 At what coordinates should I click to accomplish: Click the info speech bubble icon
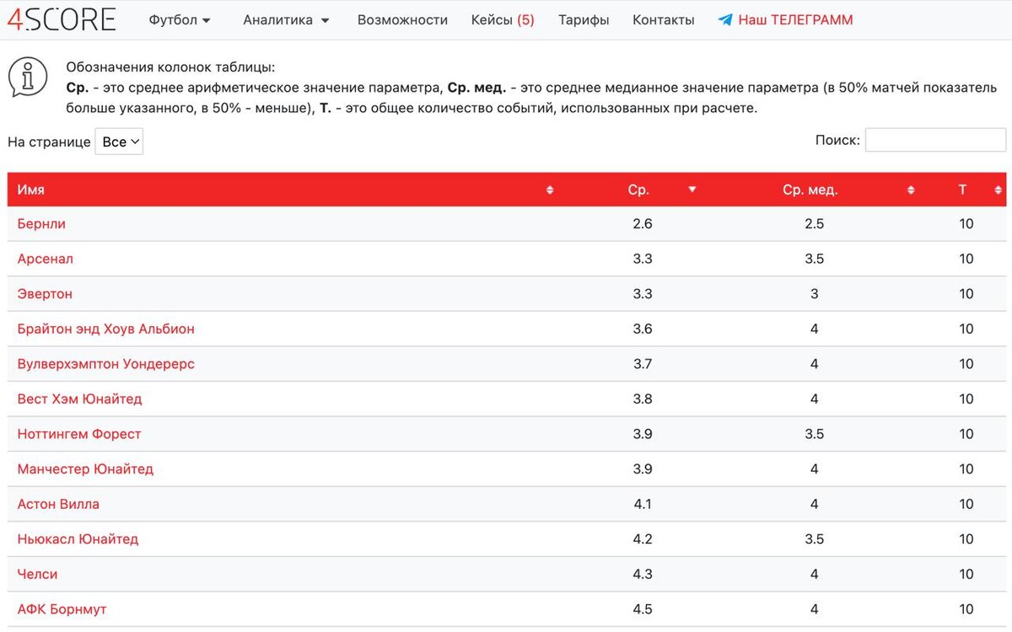(28, 78)
